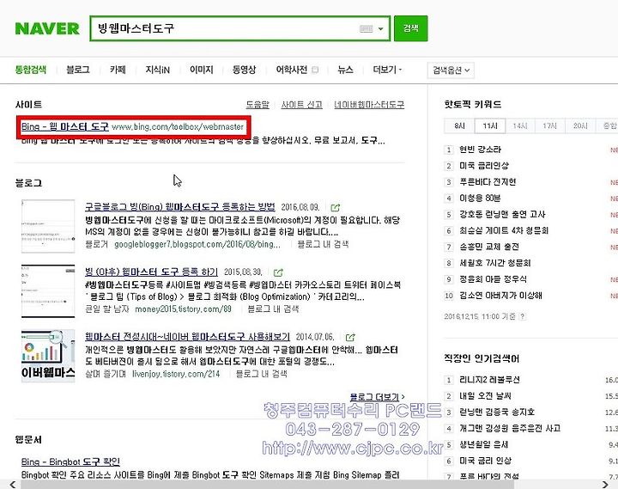Open new-window icon beside 2014.07.06. post
This screenshot has width=618, height=489.
point(350,337)
